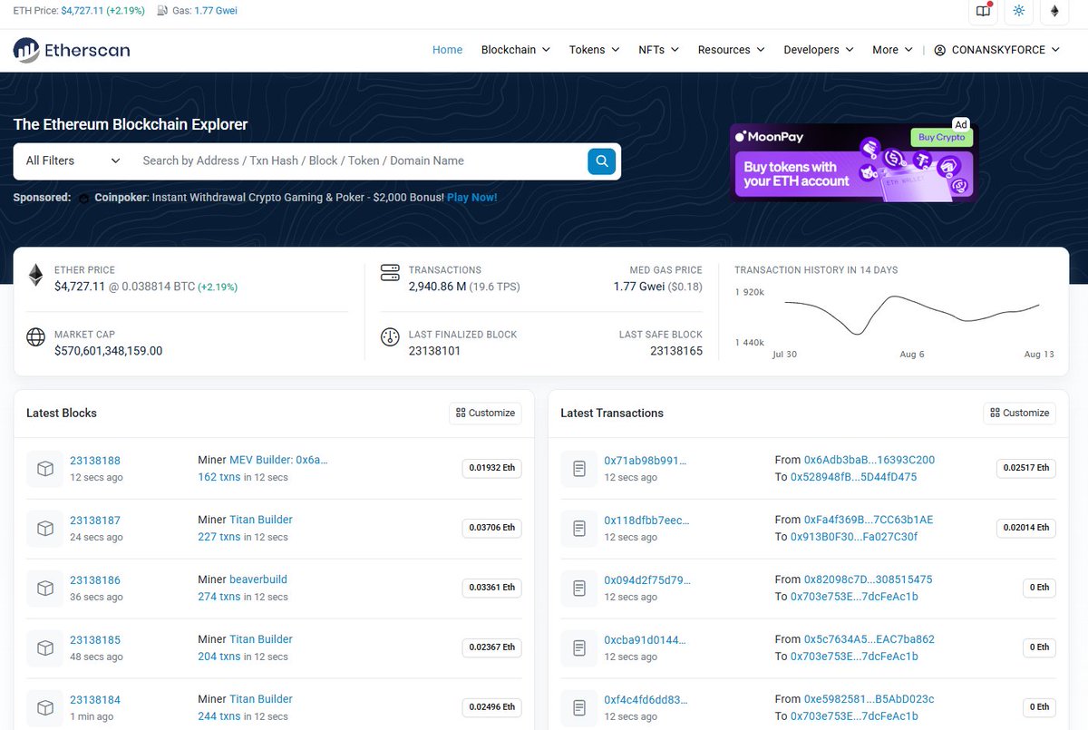Customize the Latest Blocks panel

coord(485,413)
